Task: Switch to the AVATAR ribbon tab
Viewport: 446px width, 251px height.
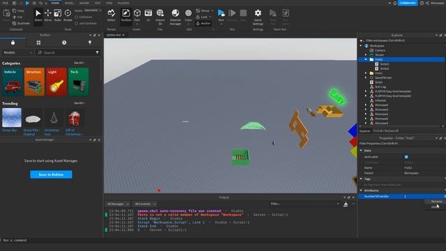Action: tap(84, 3)
